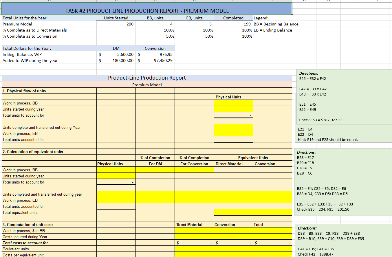The image size is (392, 257).
Task: Select the Premium Model subtitle cell
Action: (147, 85)
